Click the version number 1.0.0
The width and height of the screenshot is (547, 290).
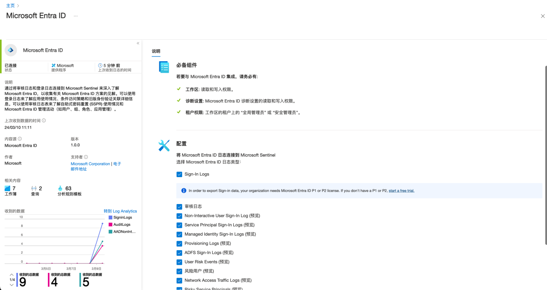75,145
